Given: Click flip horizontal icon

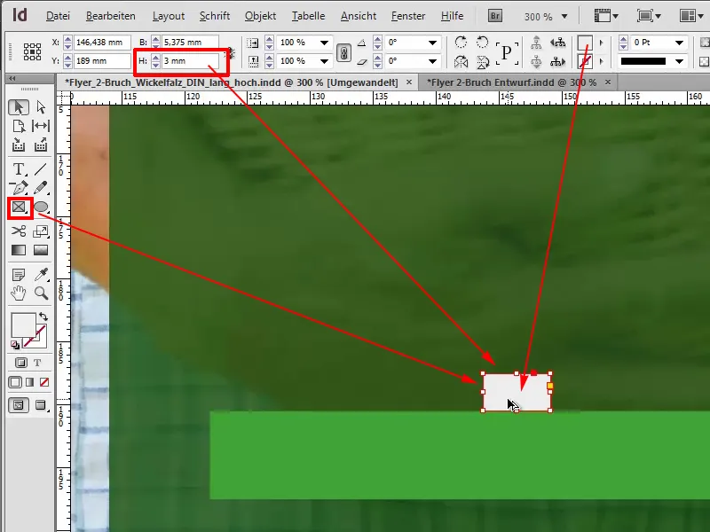Looking at the screenshot, I should click(x=461, y=61).
